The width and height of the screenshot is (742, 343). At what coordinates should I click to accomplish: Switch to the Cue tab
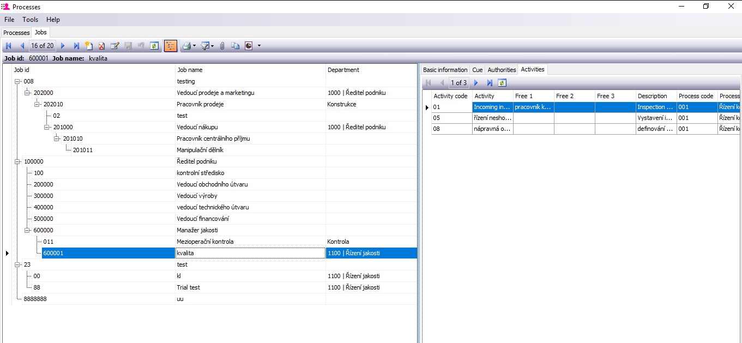(478, 70)
